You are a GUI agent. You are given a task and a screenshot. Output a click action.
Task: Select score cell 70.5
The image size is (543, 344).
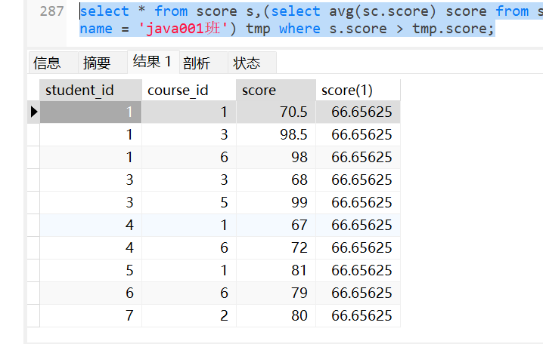pos(276,112)
